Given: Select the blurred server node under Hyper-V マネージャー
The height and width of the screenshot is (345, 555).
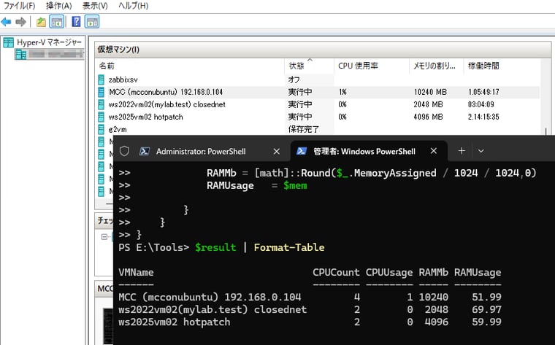Looking at the screenshot, I should (x=49, y=54).
